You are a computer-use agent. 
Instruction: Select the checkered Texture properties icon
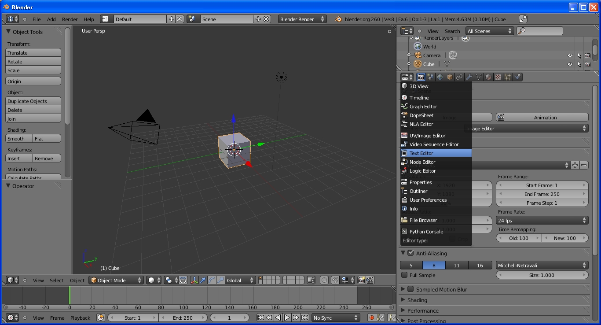(x=498, y=77)
